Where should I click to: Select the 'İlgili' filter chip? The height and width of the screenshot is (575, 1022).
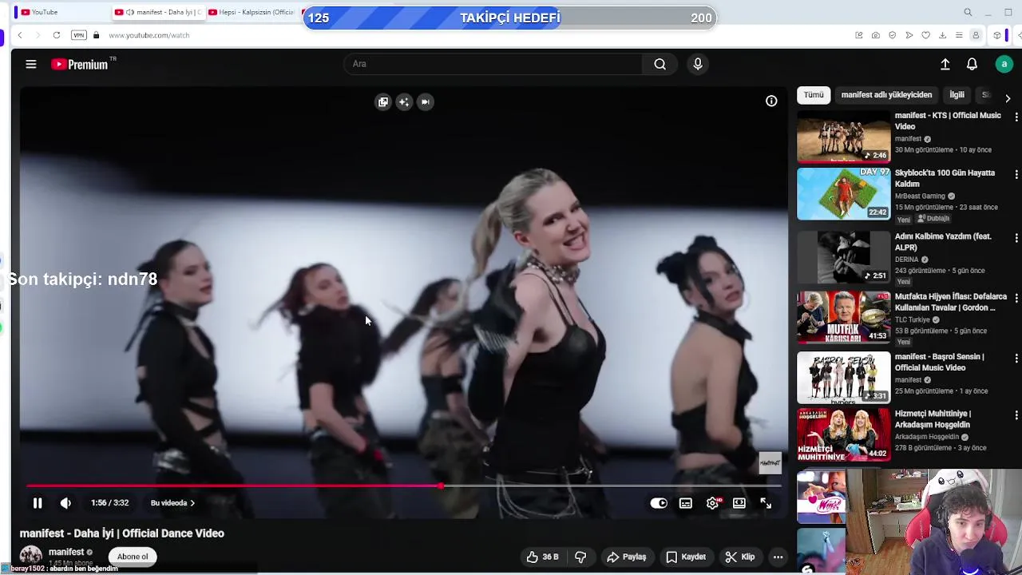point(957,95)
